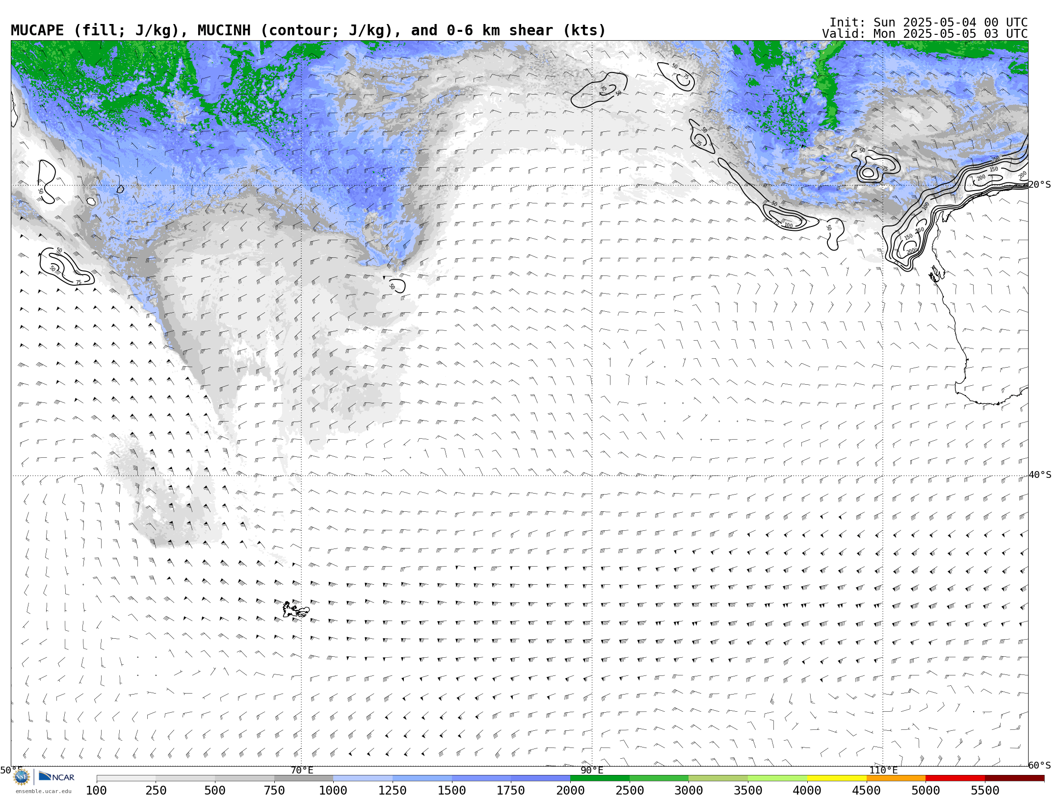
Task: Click the 250 colorbar label
Action: [x=156, y=791]
